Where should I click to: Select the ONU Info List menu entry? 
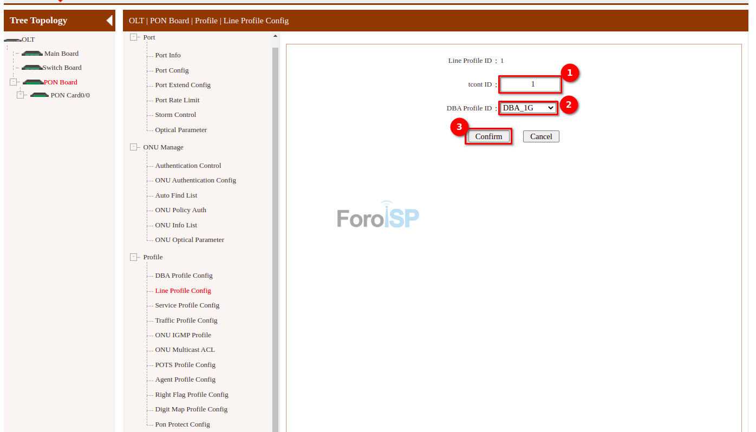coord(175,225)
